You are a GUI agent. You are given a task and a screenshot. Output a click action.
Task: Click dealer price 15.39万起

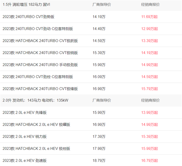(149, 137)
